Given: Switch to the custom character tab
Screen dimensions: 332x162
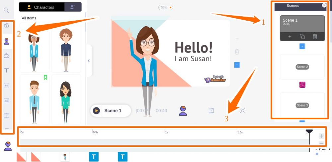Looking at the screenshot, I should pyautogui.click(x=73, y=7).
